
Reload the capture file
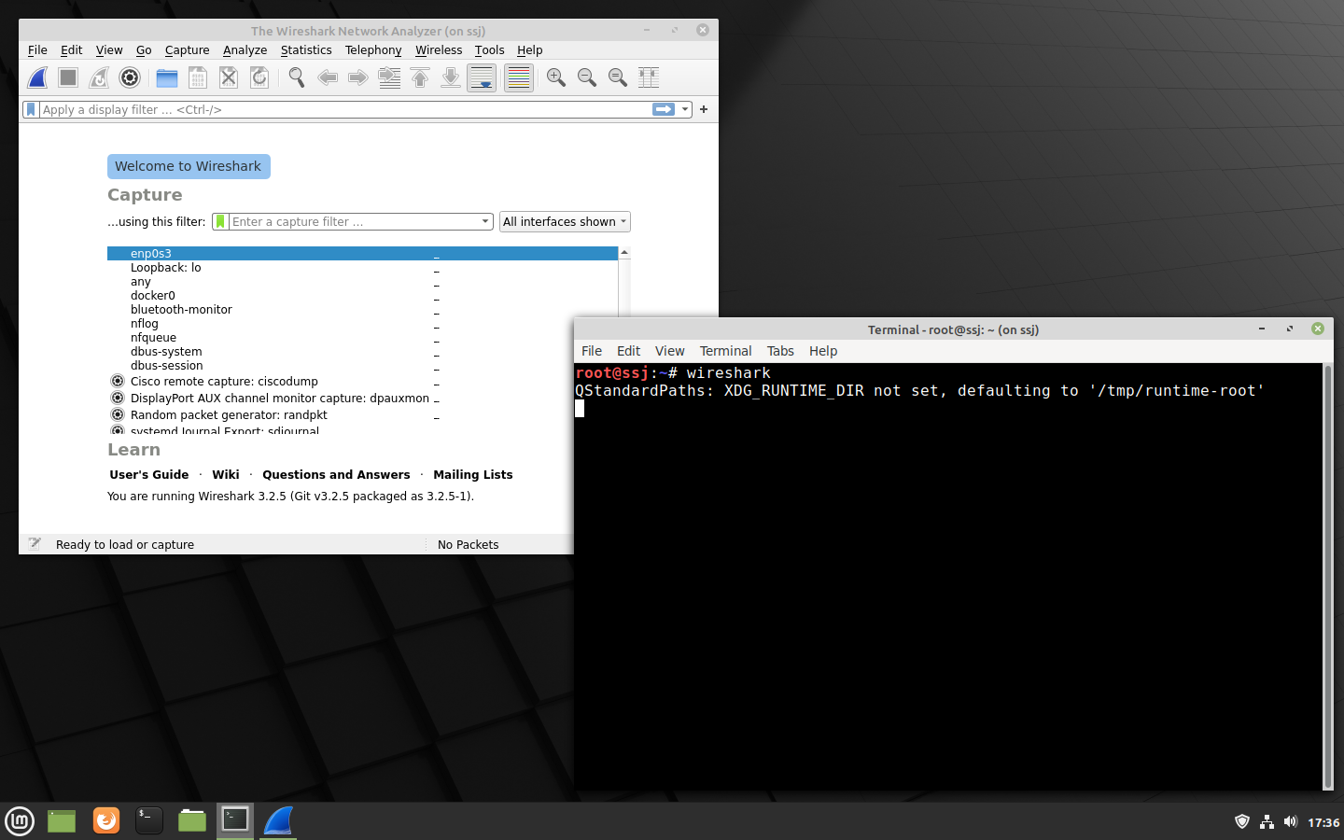coord(259,77)
